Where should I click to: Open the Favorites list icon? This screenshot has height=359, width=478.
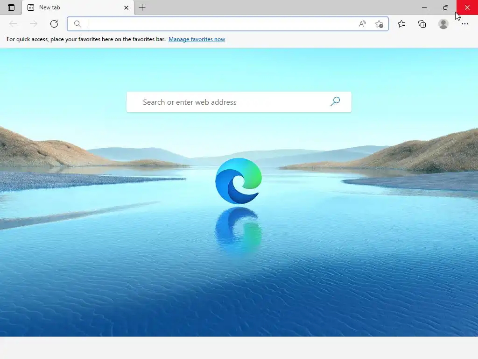click(401, 24)
